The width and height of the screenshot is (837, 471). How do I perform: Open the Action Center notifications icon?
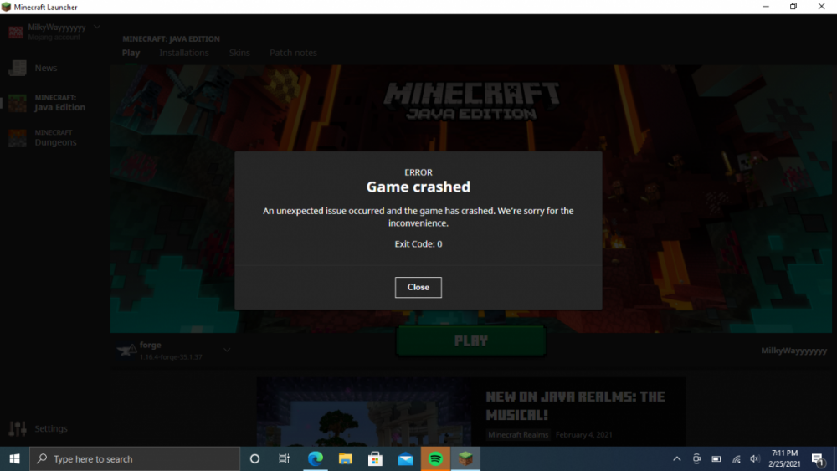[818, 458]
